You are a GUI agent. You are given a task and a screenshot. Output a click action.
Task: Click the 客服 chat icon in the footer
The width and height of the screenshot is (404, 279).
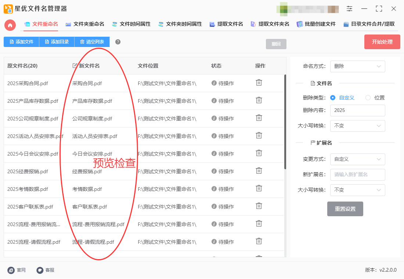pos(40,270)
